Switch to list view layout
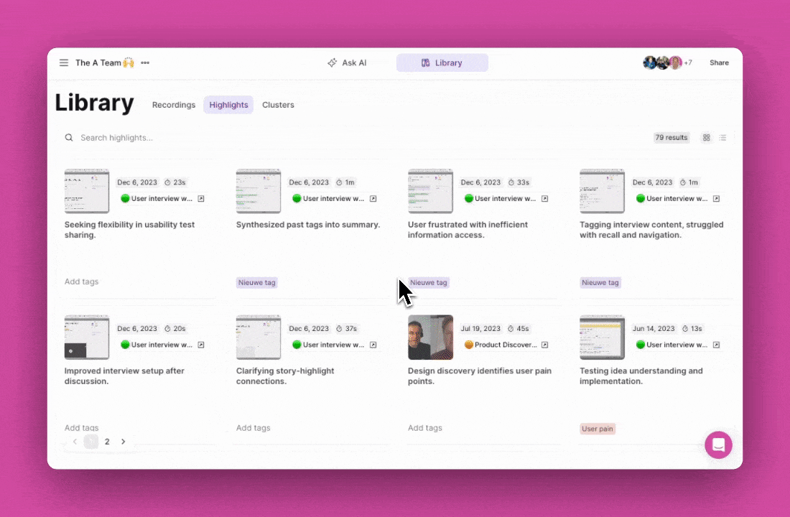Screen dimensions: 790x517 click(722, 138)
